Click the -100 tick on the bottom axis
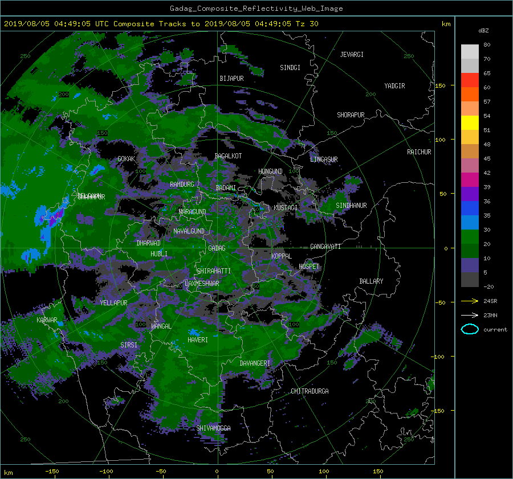The height and width of the screenshot is (479, 513). tap(106, 472)
